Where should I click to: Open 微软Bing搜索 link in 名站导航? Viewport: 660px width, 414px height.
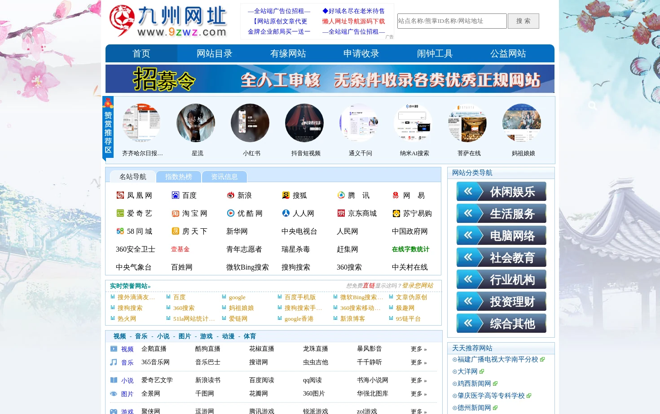(247, 267)
